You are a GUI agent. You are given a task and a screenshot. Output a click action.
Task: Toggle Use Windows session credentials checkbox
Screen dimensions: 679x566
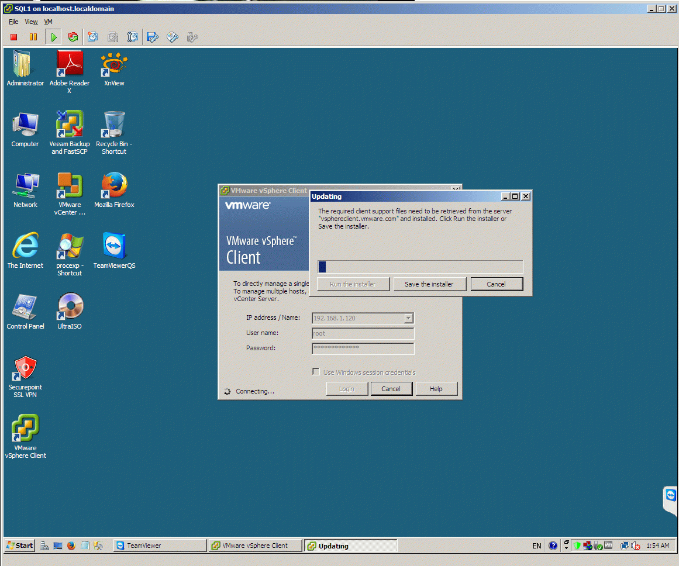(316, 371)
